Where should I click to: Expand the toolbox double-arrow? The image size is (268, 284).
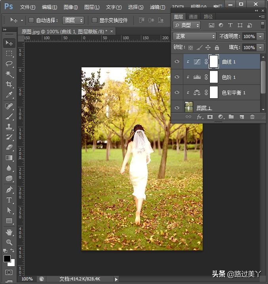[x=5, y=29]
